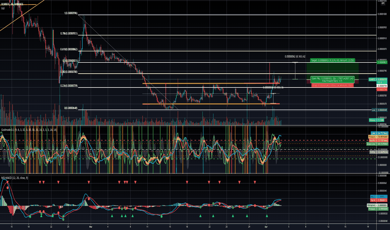This screenshot has width=390, height=230.
Task: Click the Apr label on the time axis
Action: coord(266,227)
